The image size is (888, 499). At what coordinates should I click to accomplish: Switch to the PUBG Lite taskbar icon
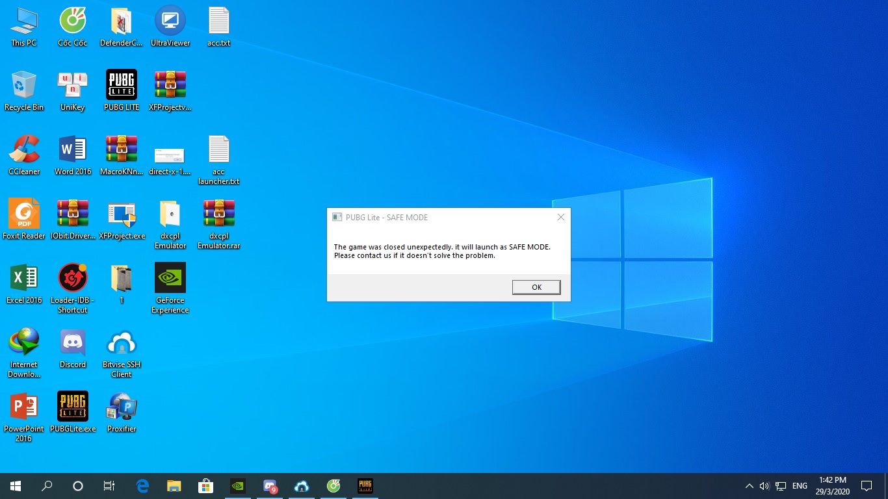point(365,486)
